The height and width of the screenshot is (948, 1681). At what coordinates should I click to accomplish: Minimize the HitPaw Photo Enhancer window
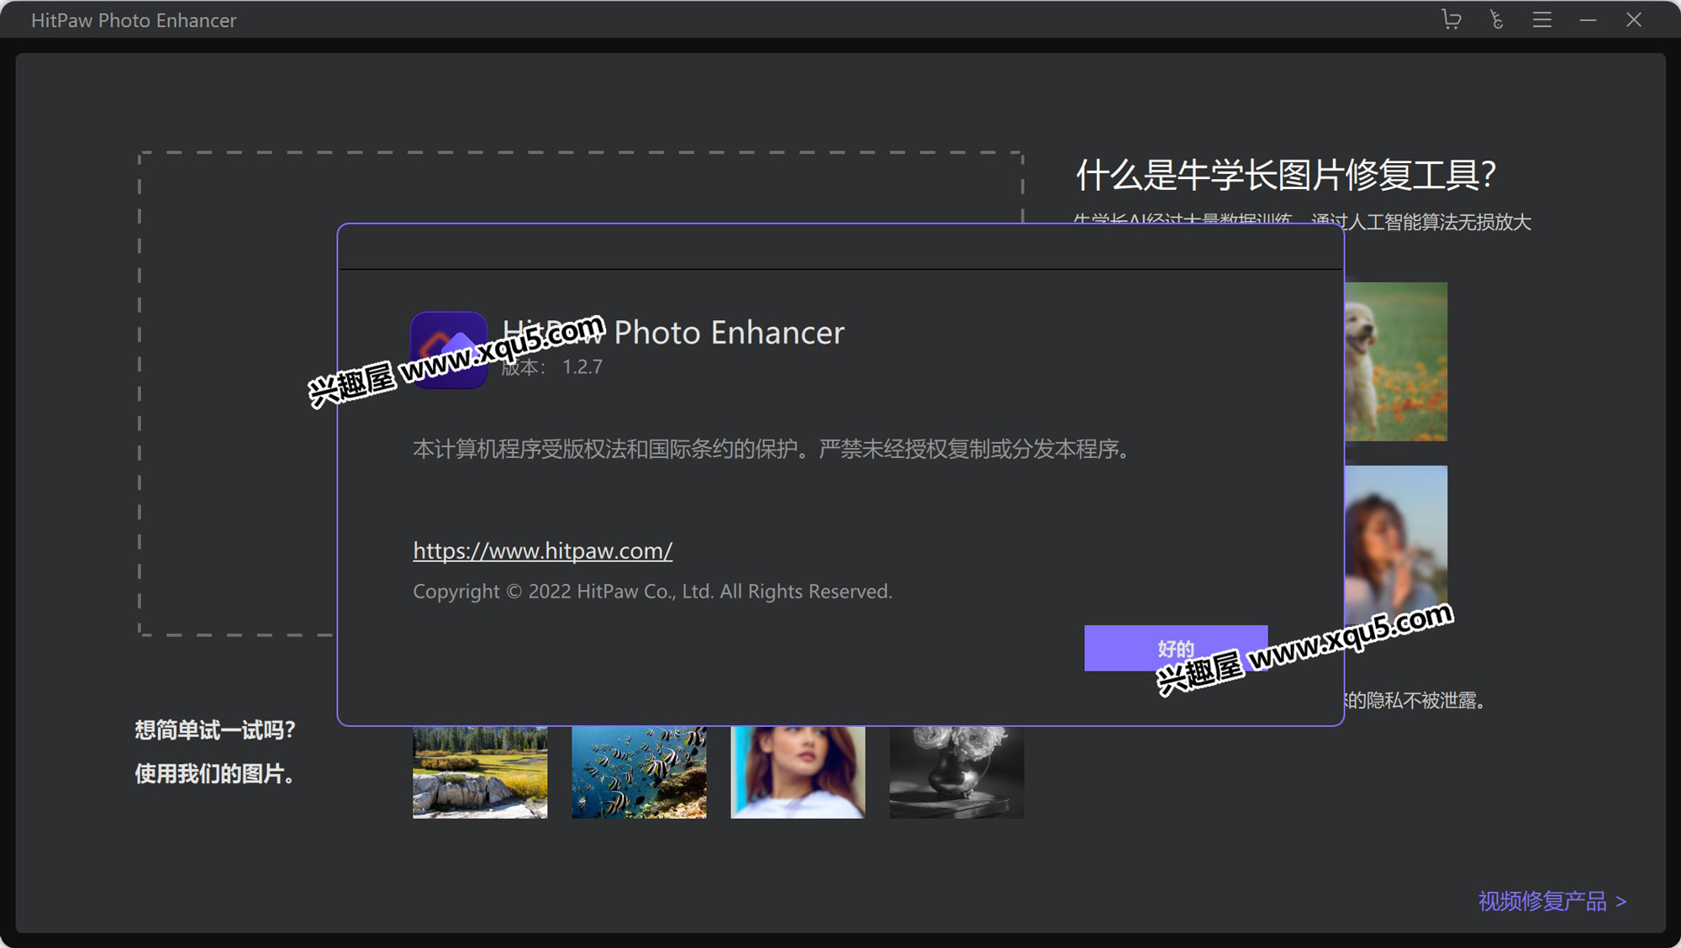pos(1588,19)
